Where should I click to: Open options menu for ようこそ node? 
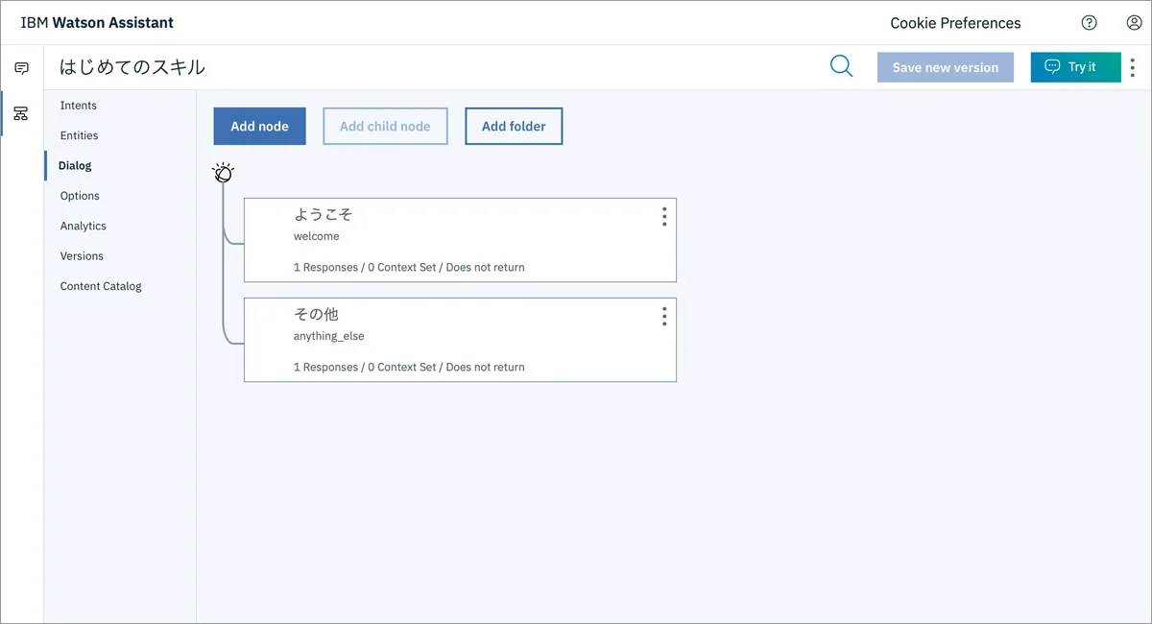tap(664, 217)
